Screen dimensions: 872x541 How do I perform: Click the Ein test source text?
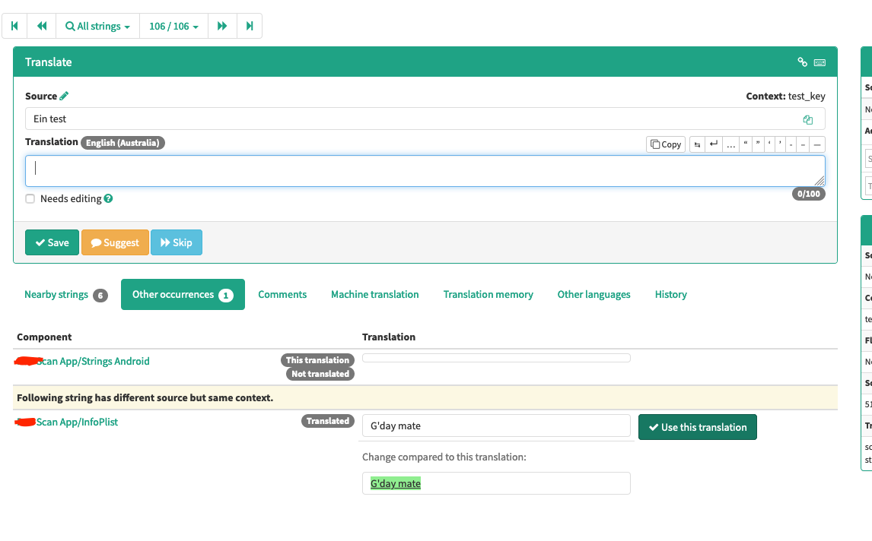(x=49, y=119)
